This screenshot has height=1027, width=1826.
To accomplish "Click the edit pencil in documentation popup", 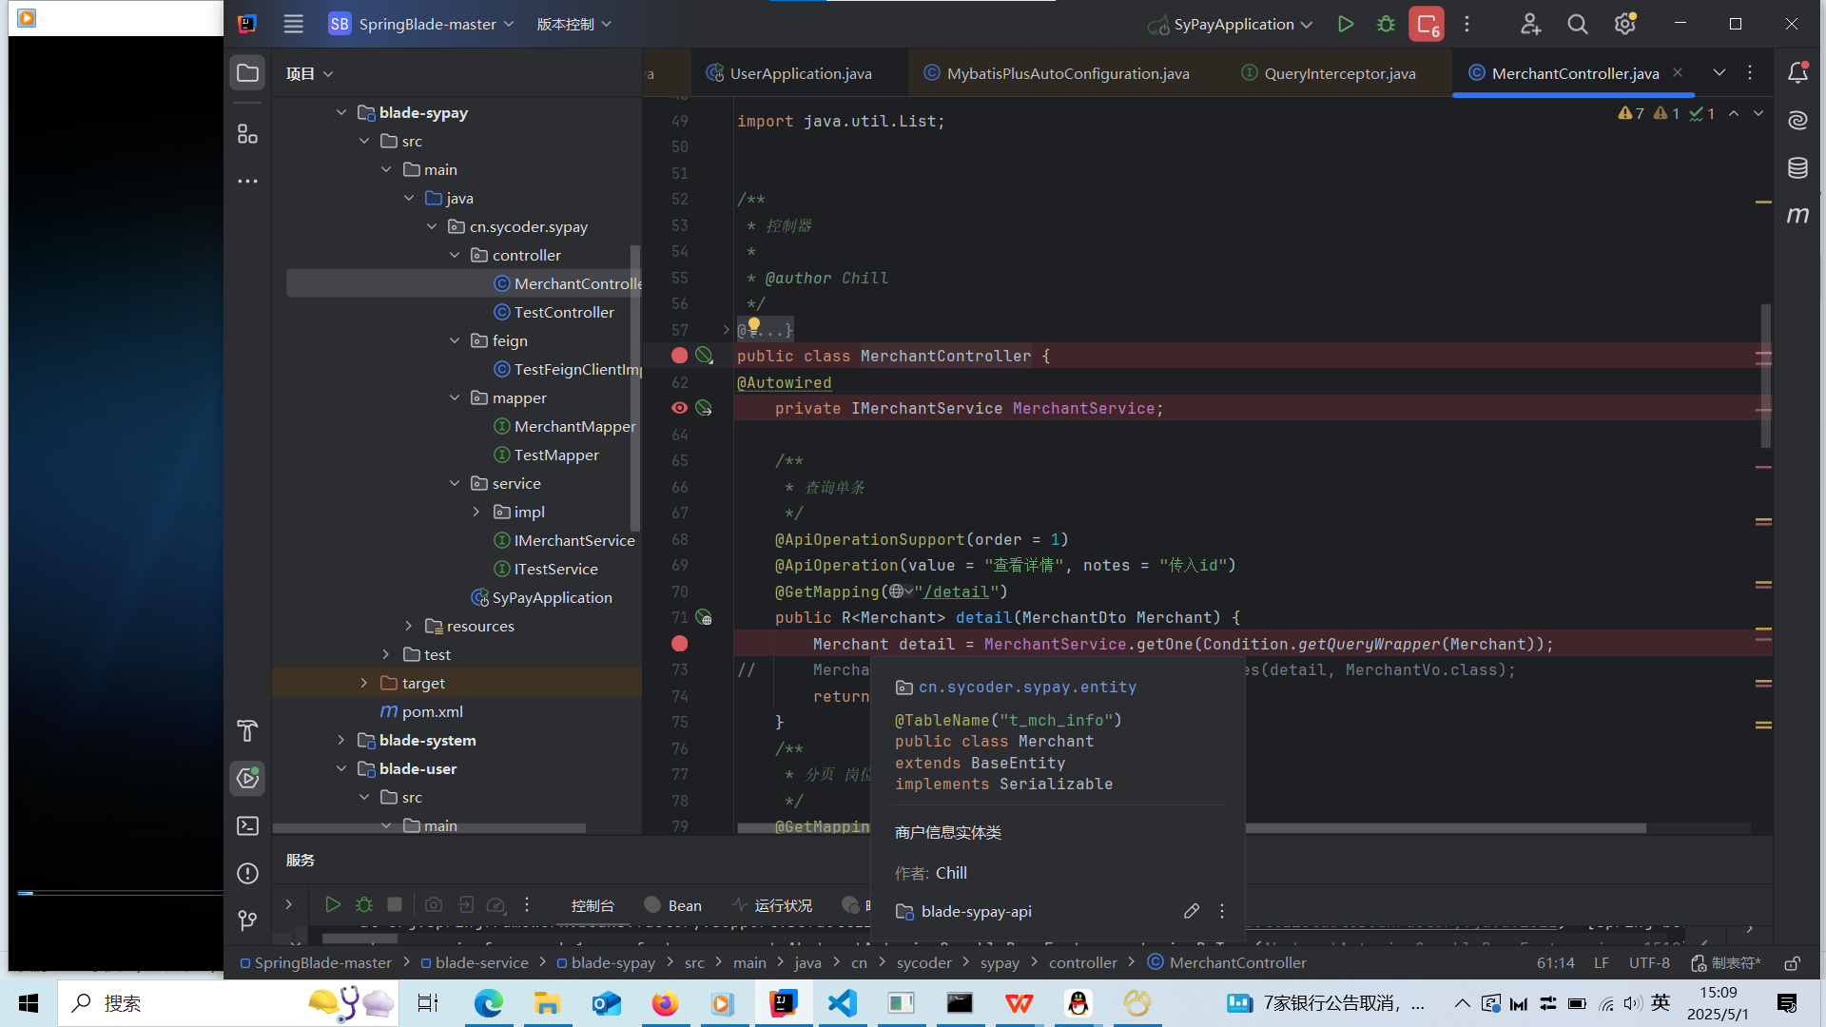I will click(x=1192, y=911).
